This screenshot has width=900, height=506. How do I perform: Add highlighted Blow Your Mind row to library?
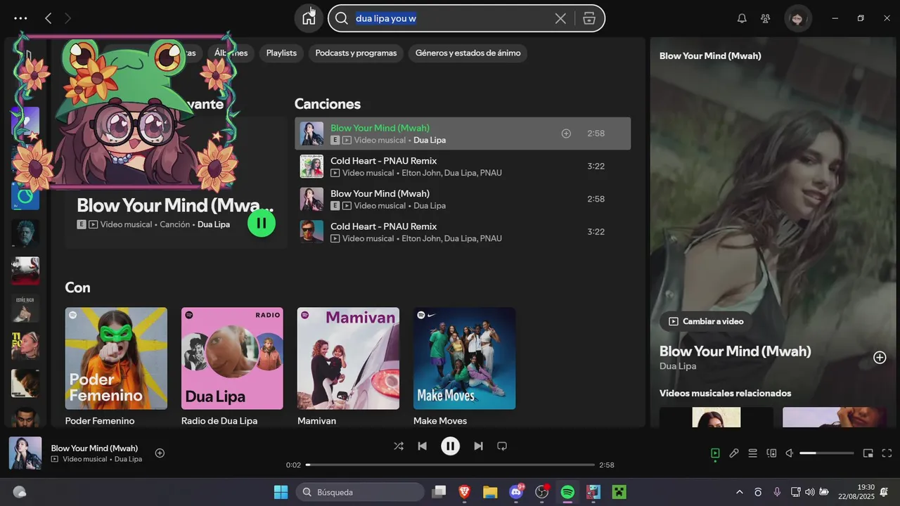click(566, 134)
